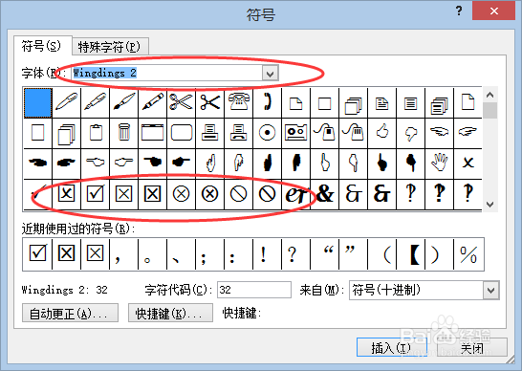522x371 pixels.
Task: Select the thin prohibition sign symbol
Action: (238, 193)
